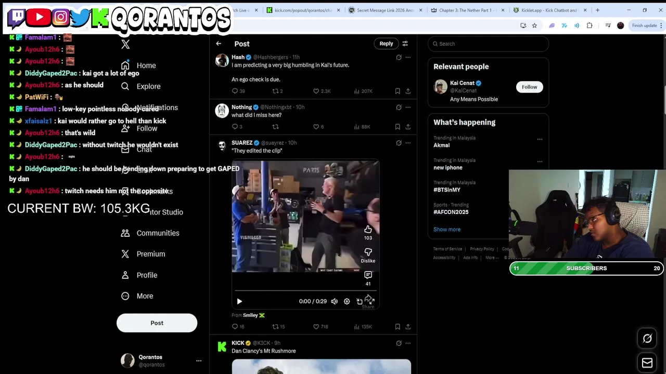Open more options on Hash's post
The width and height of the screenshot is (666, 374).
(408, 57)
